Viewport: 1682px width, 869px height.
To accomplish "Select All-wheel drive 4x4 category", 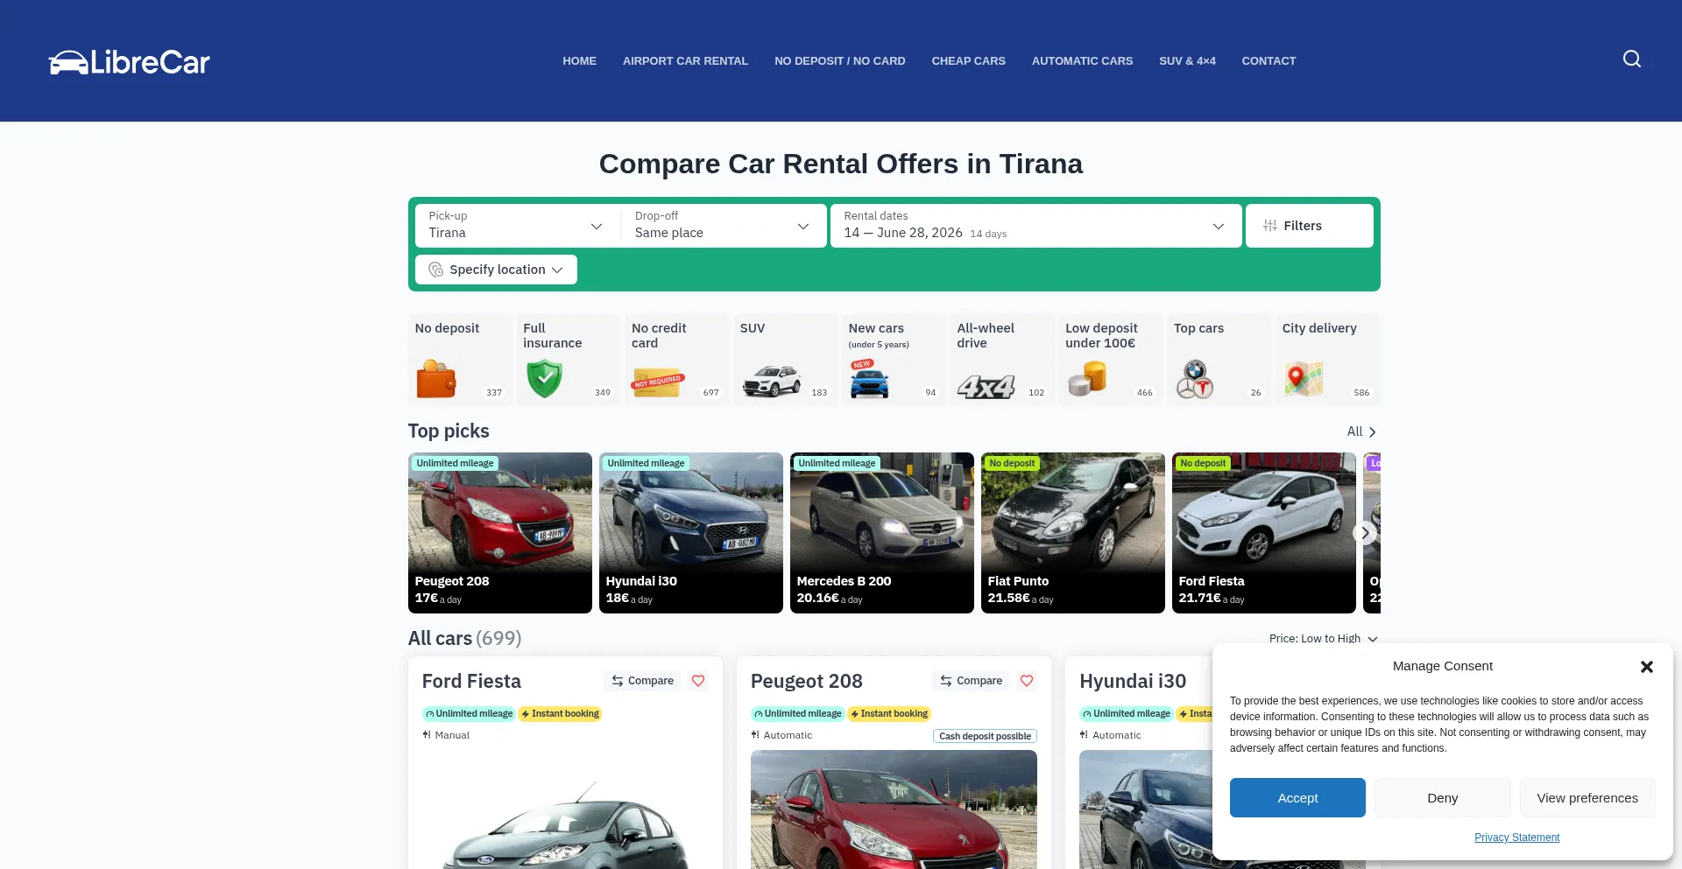I will 1002,360.
